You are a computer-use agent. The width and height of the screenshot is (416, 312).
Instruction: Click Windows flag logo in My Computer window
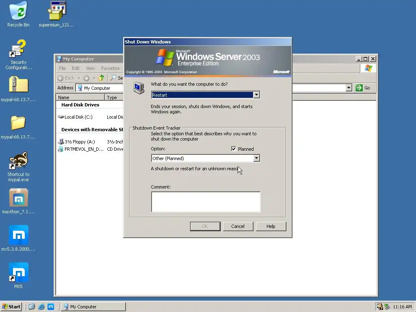368,68
